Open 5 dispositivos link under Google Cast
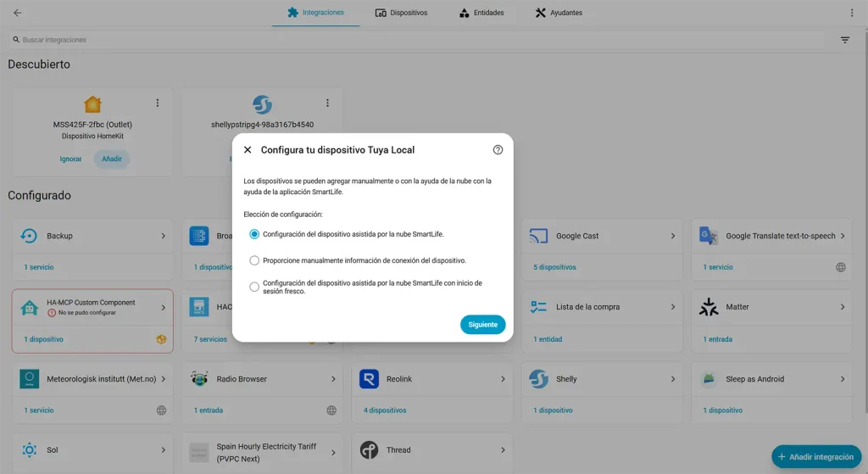Viewport: 868px width, 474px height. pos(554,267)
